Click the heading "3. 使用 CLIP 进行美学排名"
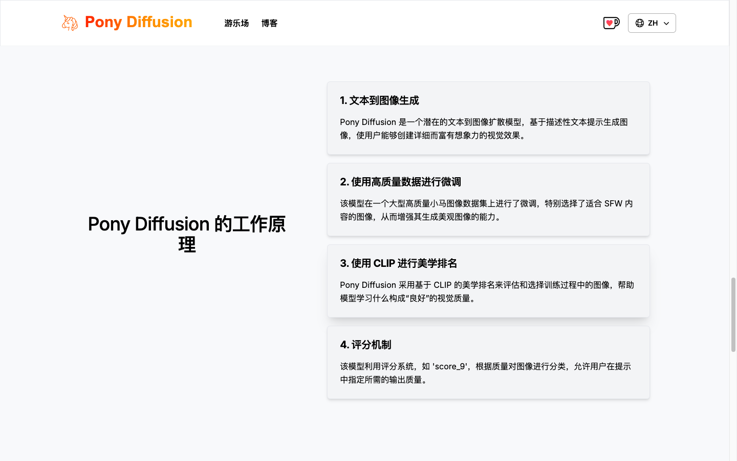Screen dimensions: 737x461 (x=398, y=263)
